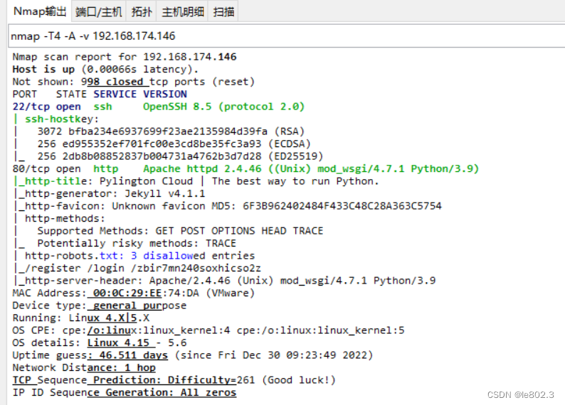Click the 256 ED25519 hostkey line
Viewport: 565px width, 405px height.
coord(168,156)
